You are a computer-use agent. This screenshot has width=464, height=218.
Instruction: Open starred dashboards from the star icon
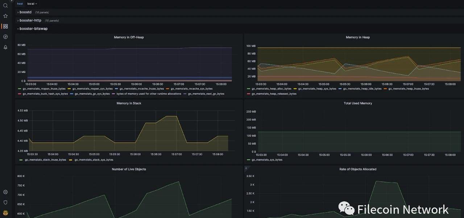click(x=5, y=16)
